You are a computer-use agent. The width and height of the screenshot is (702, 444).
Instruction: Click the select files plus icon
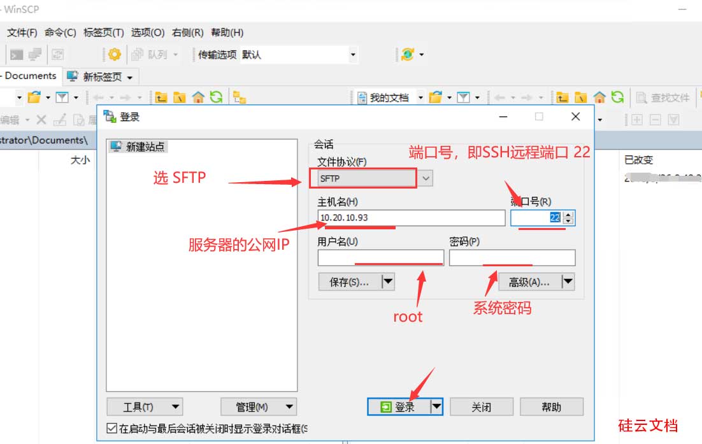coord(636,120)
